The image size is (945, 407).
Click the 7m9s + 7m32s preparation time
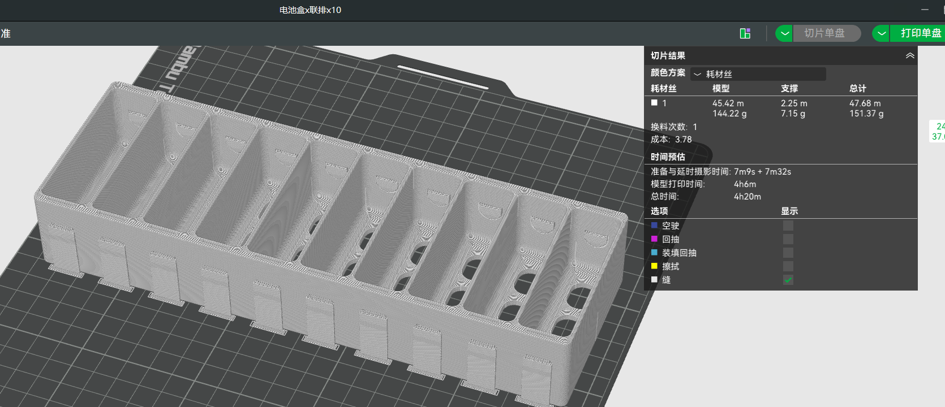tap(762, 172)
